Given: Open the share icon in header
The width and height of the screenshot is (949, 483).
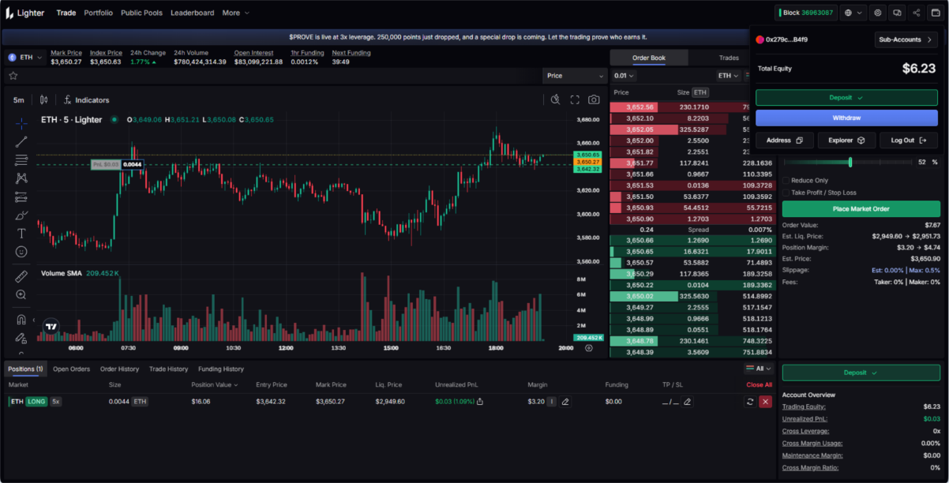Looking at the screenshot, I should click(916, 13).
